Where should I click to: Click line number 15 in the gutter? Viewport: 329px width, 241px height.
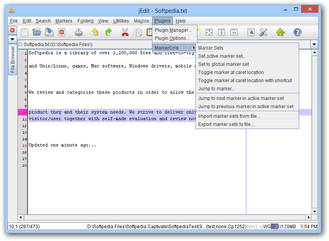tap(24, 145)
